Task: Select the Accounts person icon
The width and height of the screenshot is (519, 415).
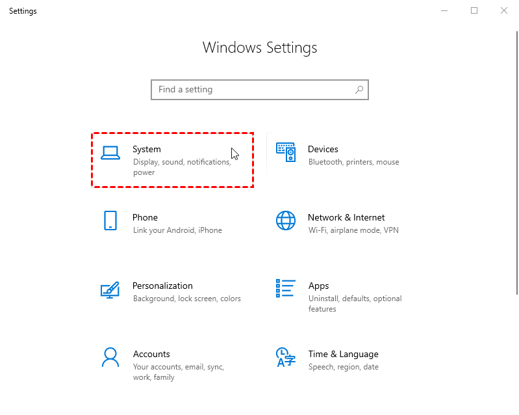Action: click(x=110, y=357)
